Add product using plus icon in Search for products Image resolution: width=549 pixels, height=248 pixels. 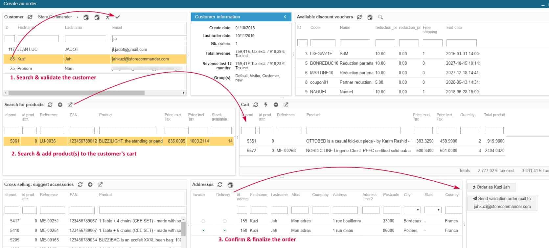pyautogui.click(x=60, y=105)
